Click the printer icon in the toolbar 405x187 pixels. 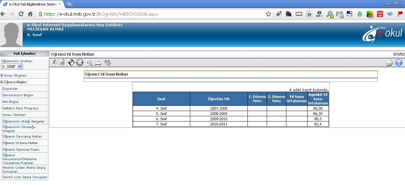click(98, 63)
